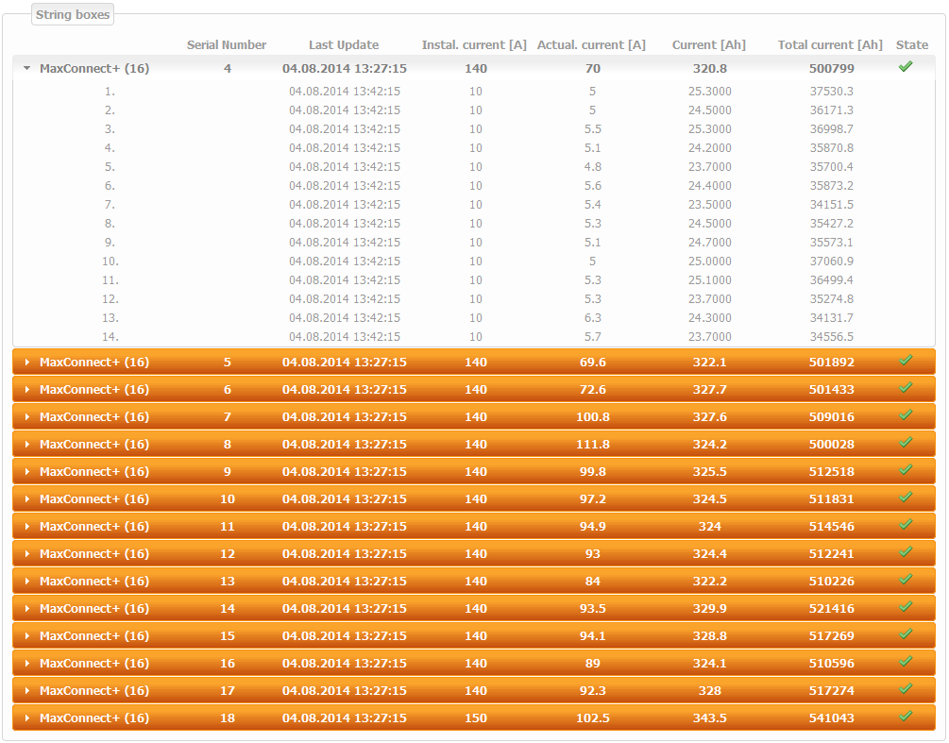
Task: Click the Total current [Ah] column header
Action: click(830, 44)
